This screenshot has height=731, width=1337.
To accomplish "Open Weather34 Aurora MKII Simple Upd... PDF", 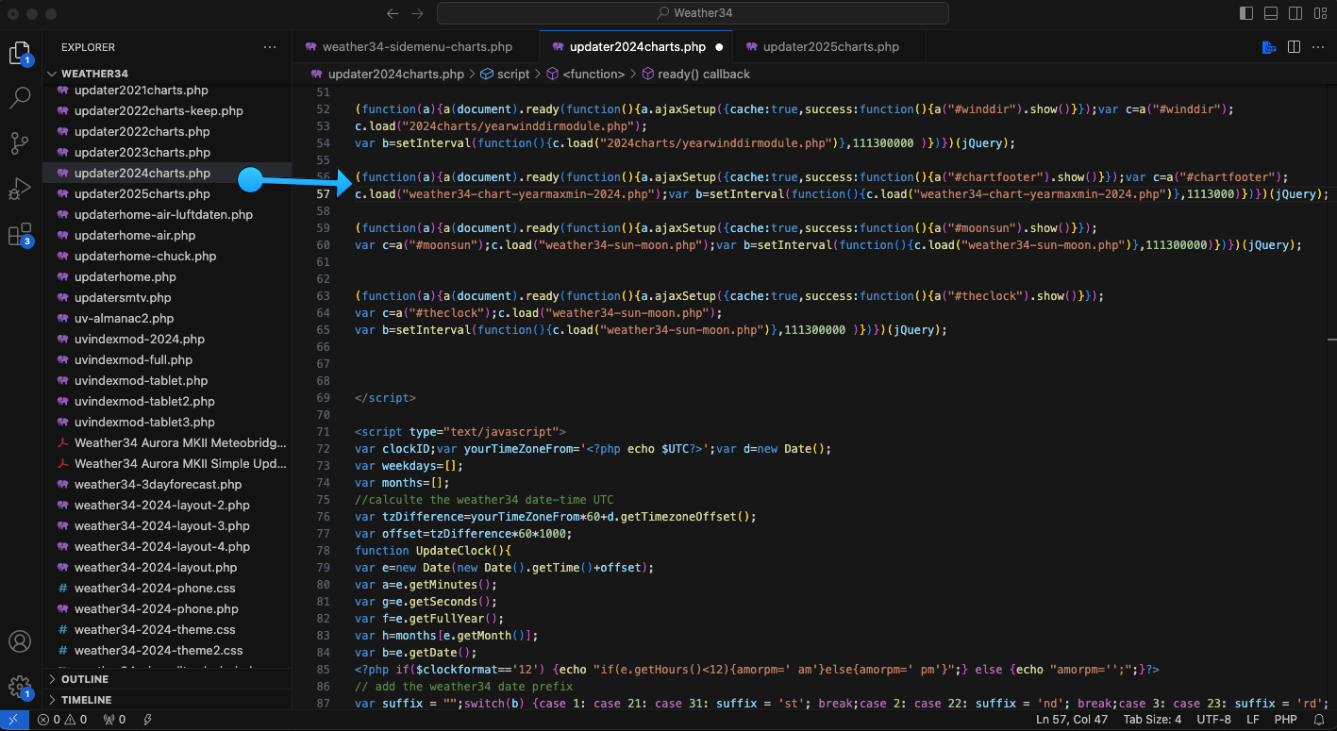I will (167, 463).
